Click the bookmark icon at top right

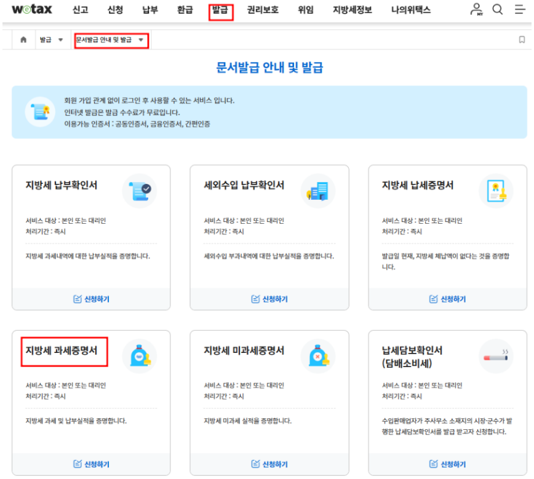(x=522, y=38)
